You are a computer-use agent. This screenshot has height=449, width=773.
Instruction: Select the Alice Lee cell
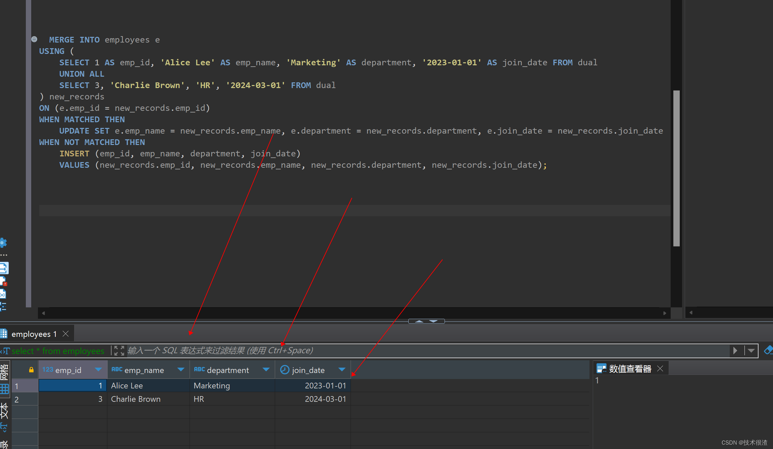[x=148, y=385]
